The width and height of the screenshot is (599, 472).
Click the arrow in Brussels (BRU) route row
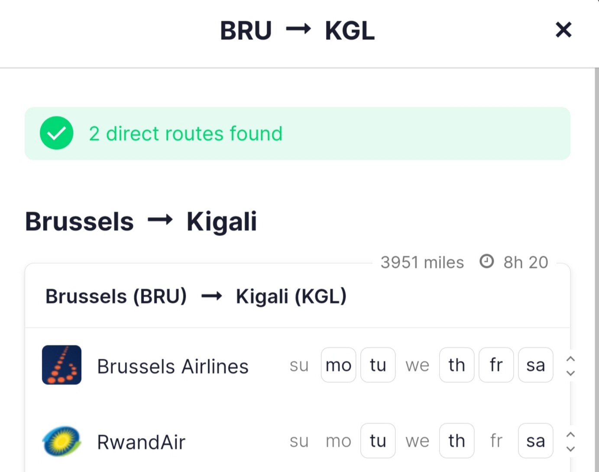[x=211, y=296]
